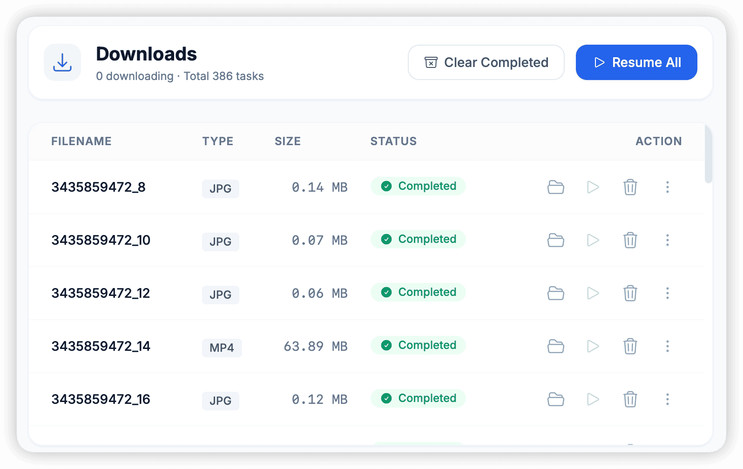Open folder location for 3435859472_16
Screen dimensions: 743x469
click(556, 399)
